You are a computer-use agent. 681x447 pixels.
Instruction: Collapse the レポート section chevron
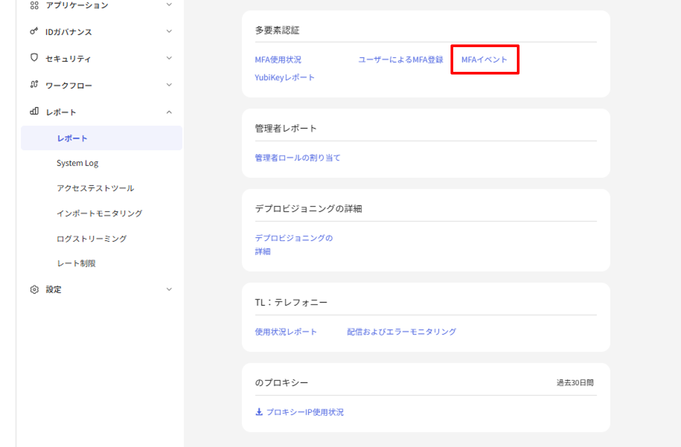[x=169, y=112]
